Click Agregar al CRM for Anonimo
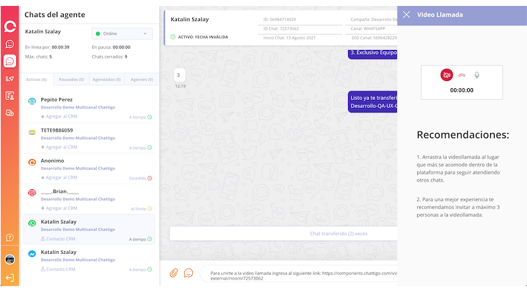 [x=59, y=178]
